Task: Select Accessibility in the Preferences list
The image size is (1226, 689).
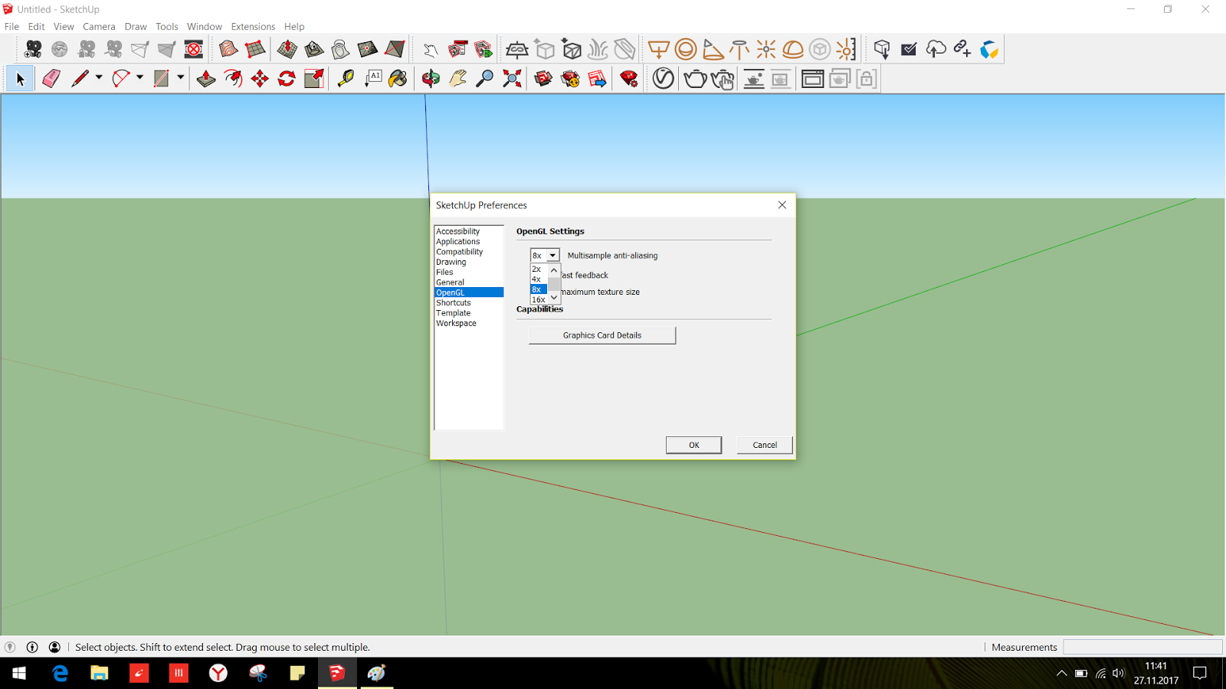Action: point(469,231)
